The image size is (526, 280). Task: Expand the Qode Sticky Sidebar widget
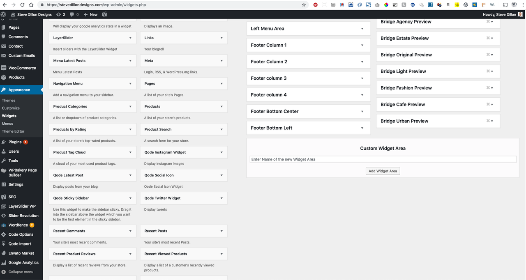130,198
